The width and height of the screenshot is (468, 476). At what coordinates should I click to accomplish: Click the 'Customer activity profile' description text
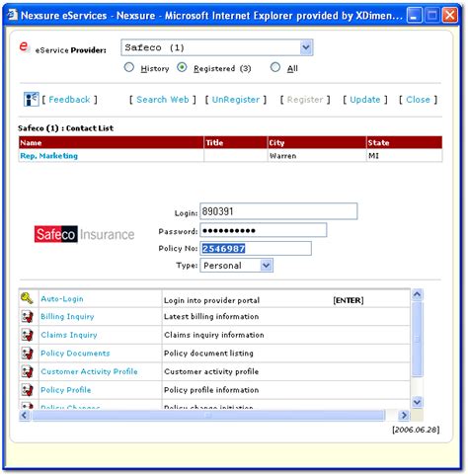point(211,371)
